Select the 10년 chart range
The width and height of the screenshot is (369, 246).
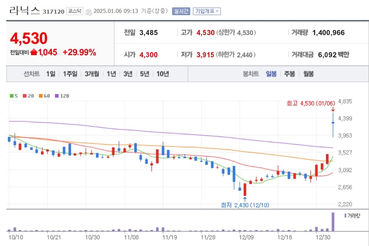tap(163, 74)
